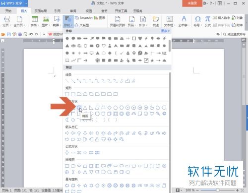This screenshot has width=248, height=193.
Task: Select the first rectangle shape
Action: click(x=67, y=94)
